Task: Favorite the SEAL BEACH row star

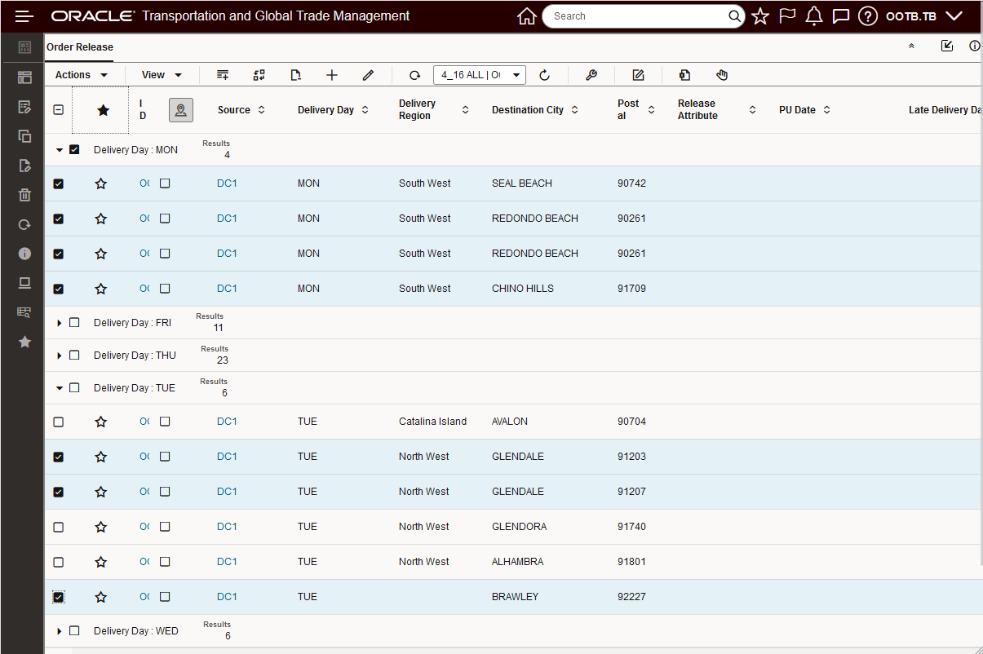Action: 101,184
